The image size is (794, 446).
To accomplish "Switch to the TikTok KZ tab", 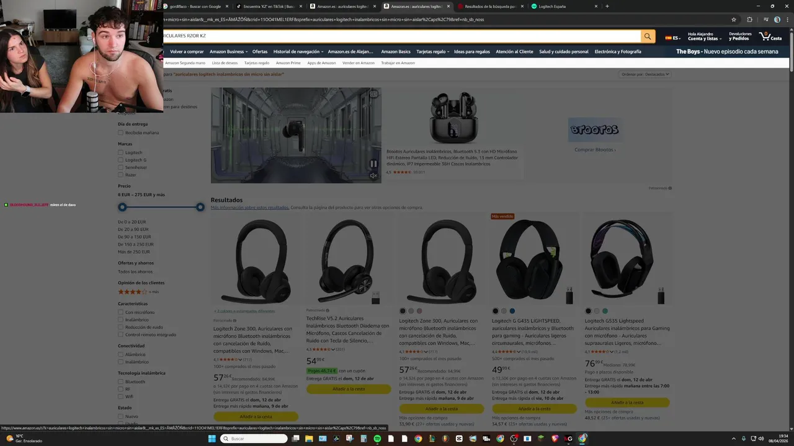I will coord(269,6).
